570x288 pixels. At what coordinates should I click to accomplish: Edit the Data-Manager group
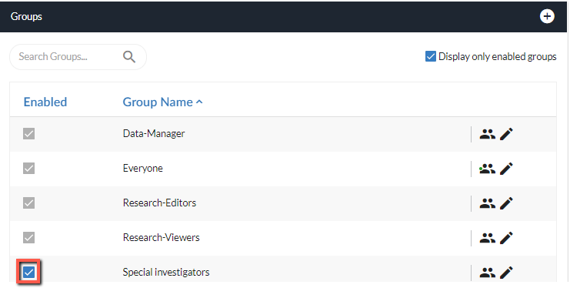pos(506,134)
